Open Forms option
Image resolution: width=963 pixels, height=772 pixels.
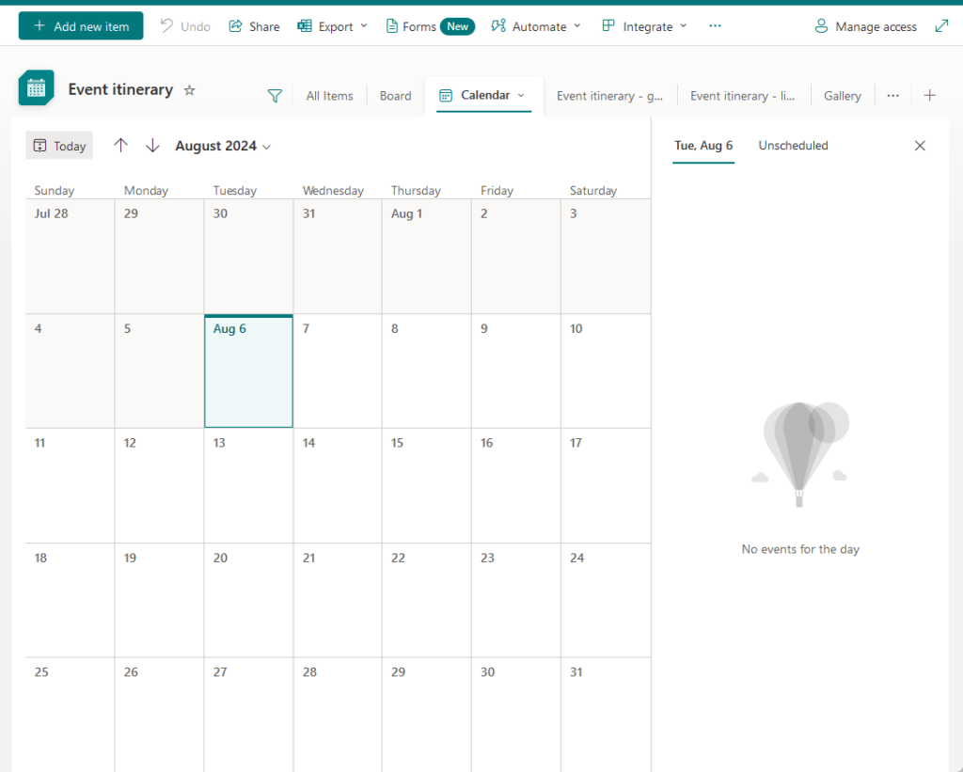[x=430, y=26]
